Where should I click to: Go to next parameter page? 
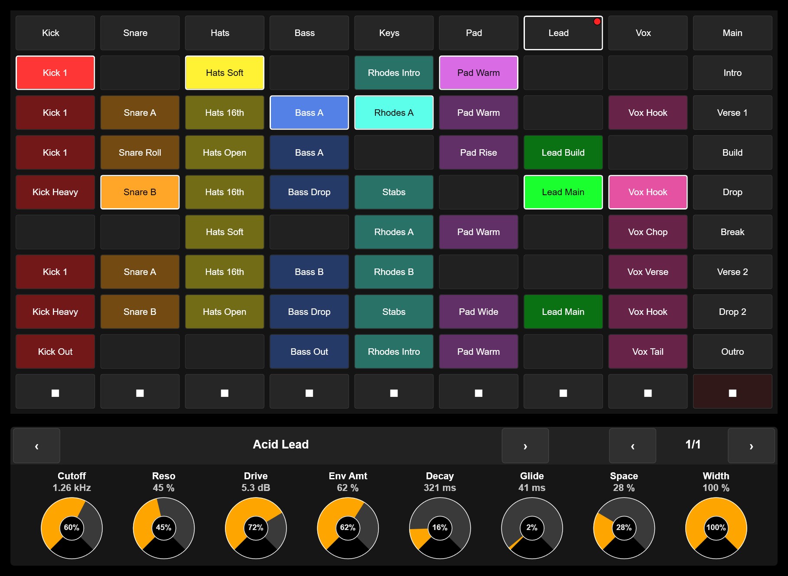point(751,446)
